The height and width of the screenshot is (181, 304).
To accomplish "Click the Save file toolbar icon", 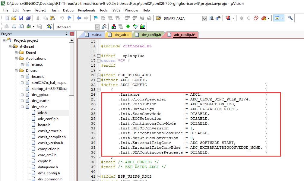I will pos(21,18).
